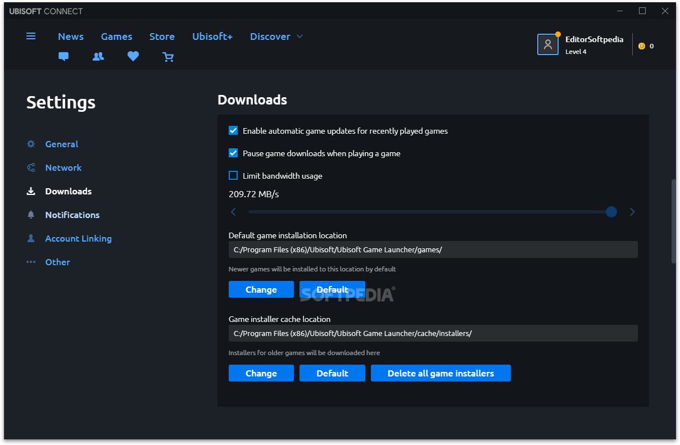Click the Downloads heading
The width and height of the screenshot is (680, 445).
(252, 100)
